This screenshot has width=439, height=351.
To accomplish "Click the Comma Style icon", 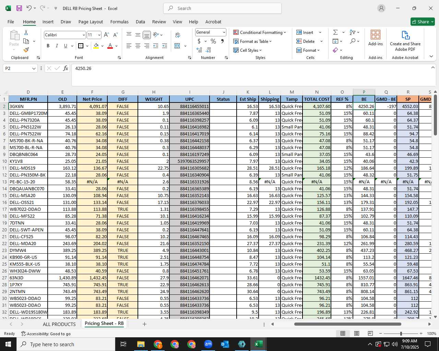I will 222,41.
